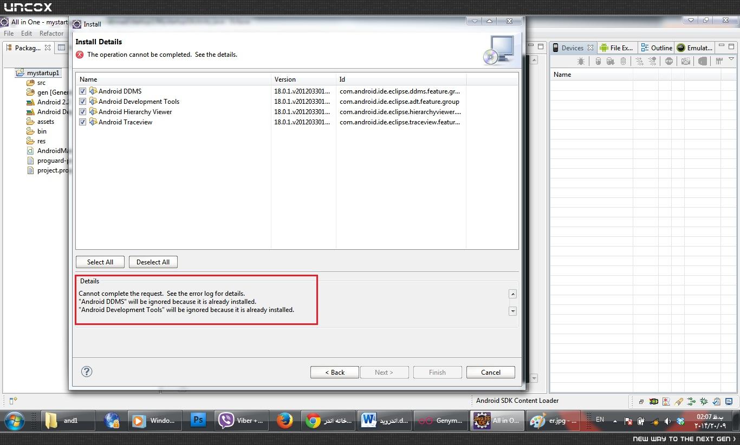Open the Refactor menu in Eclipse
Viewport: 740px width, 445px height.
(51, 34)
